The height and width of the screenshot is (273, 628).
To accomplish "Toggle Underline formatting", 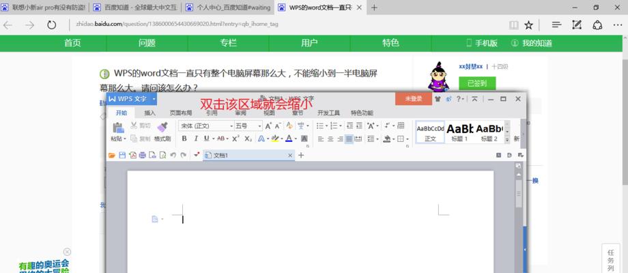I will click(x=206, y=139).
